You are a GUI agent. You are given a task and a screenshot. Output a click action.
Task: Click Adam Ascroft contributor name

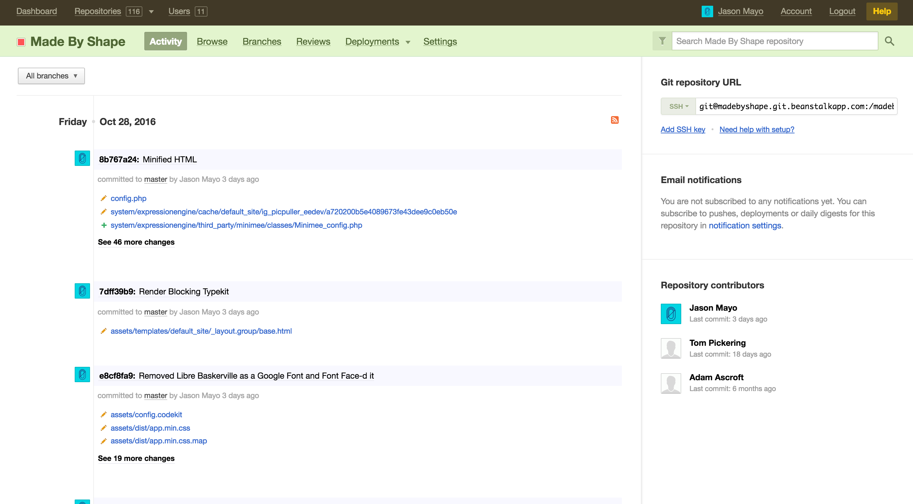(x=716, y=378)
